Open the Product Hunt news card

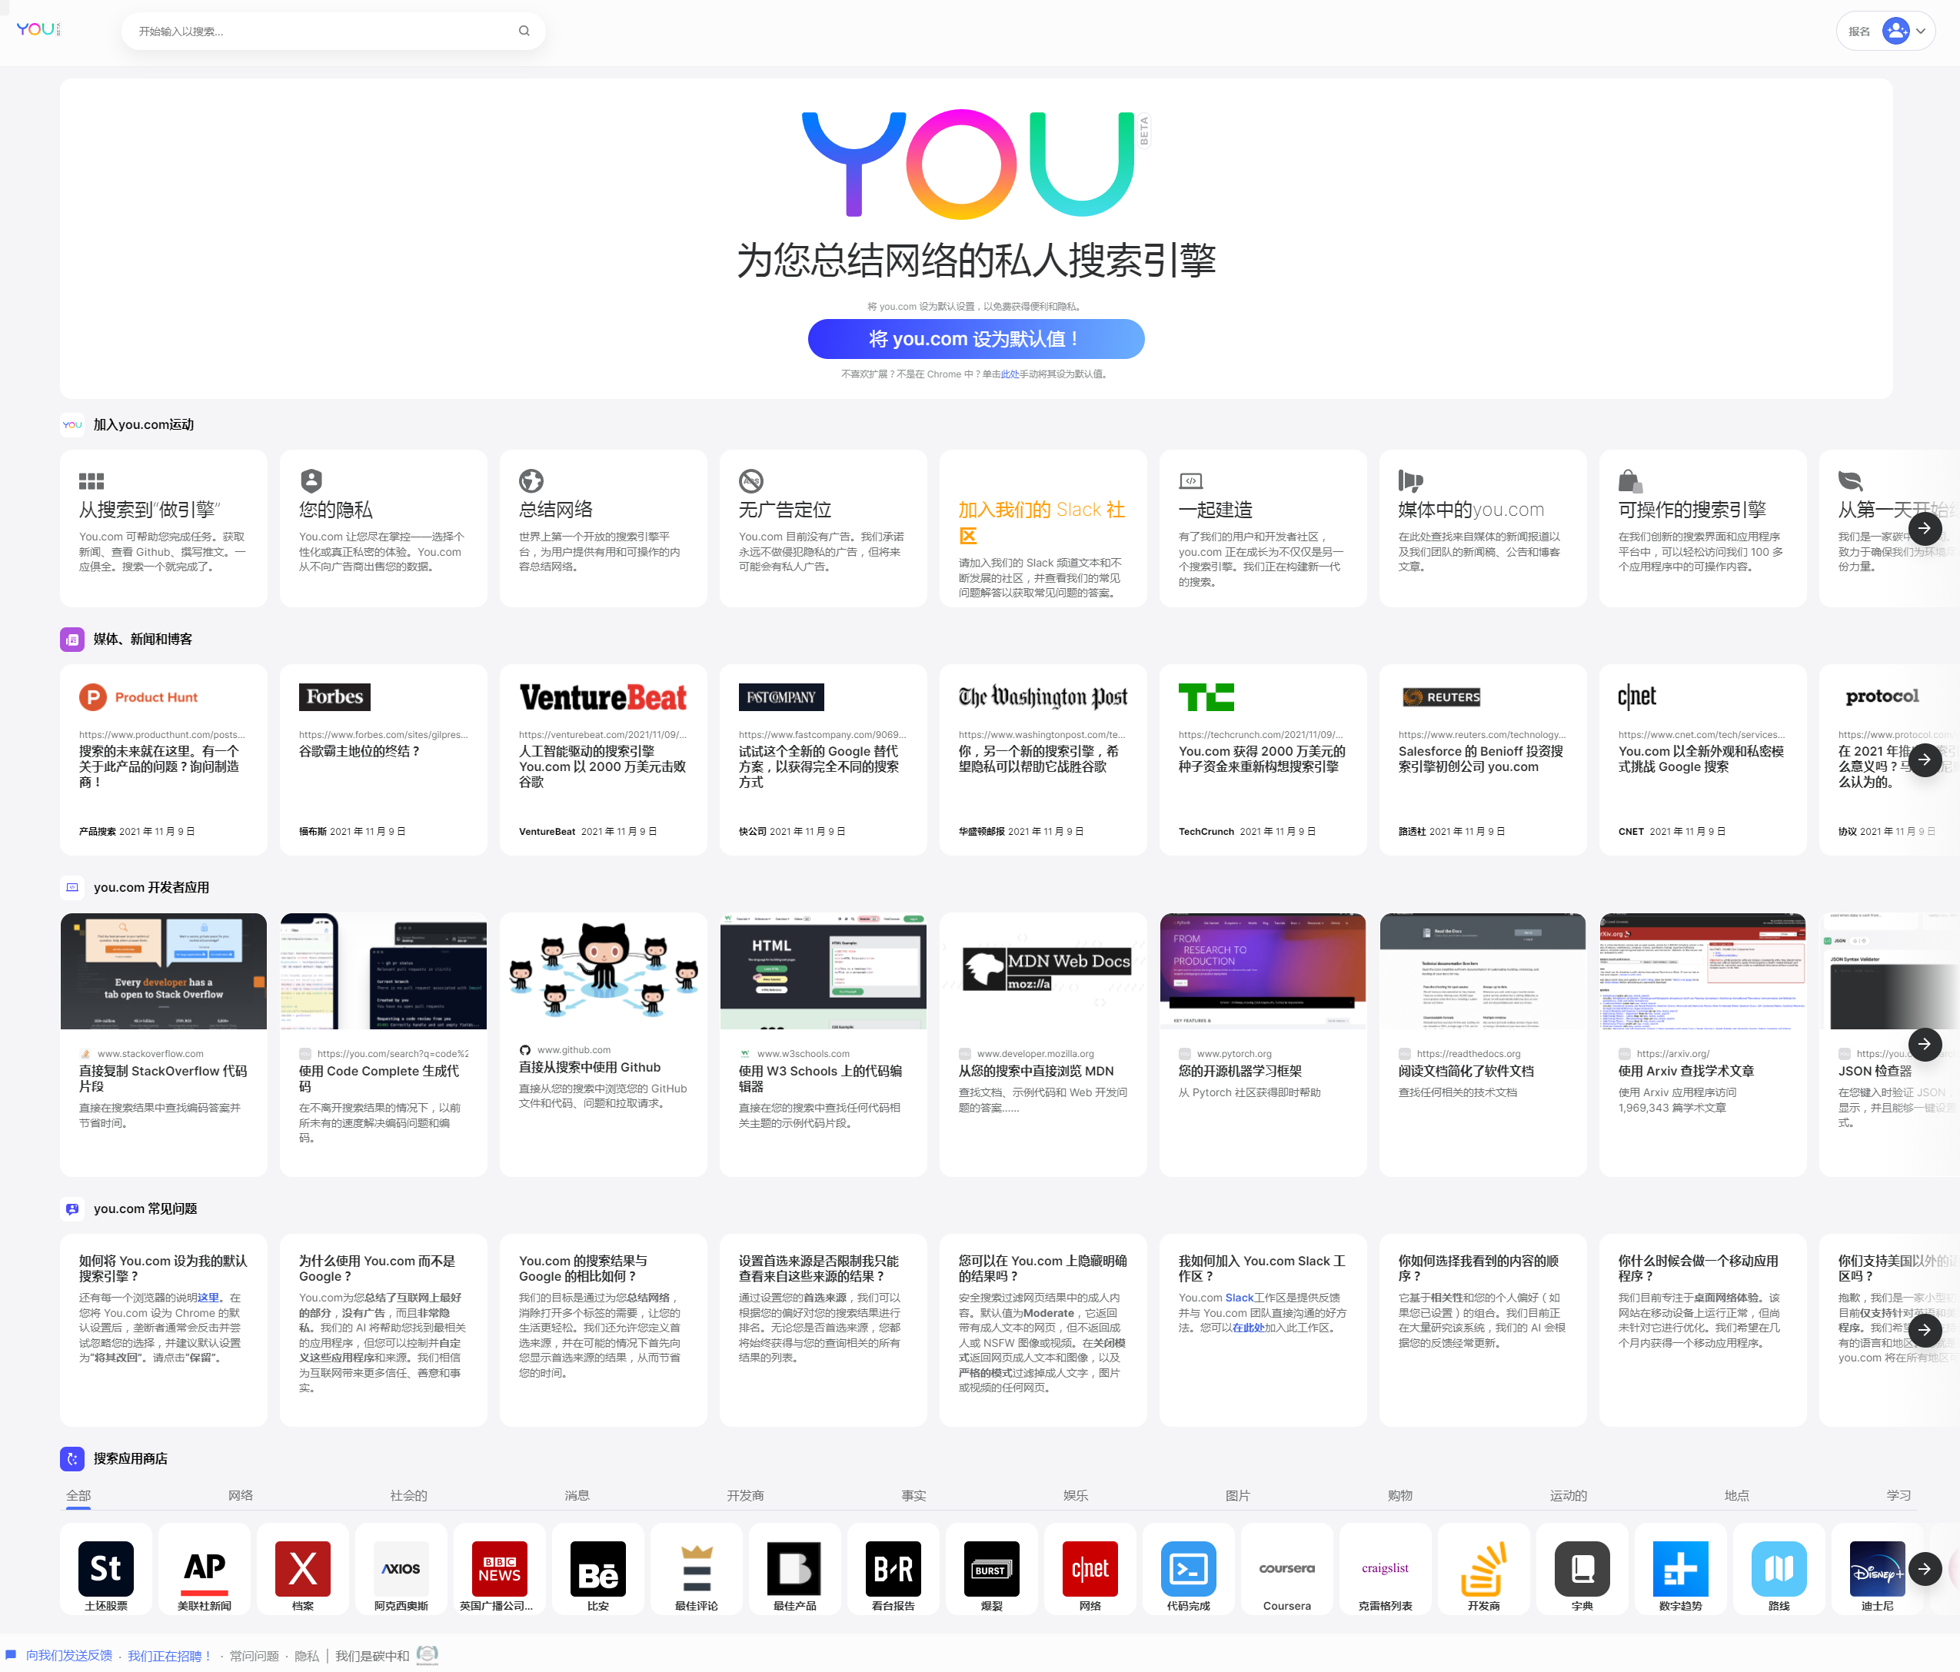(x=164, y=760)
